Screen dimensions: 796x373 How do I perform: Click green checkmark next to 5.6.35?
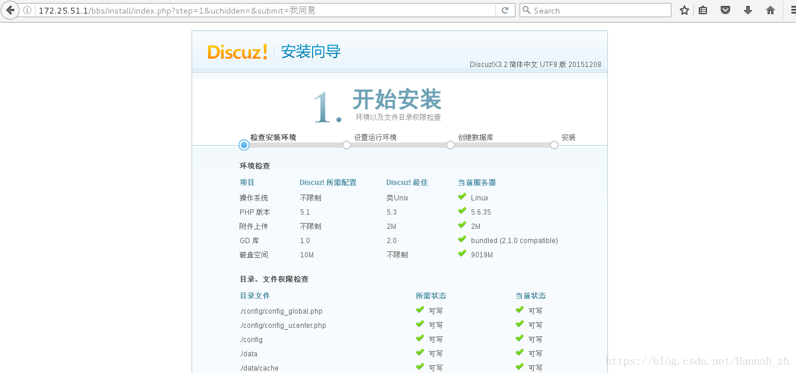tap(462, 211)
